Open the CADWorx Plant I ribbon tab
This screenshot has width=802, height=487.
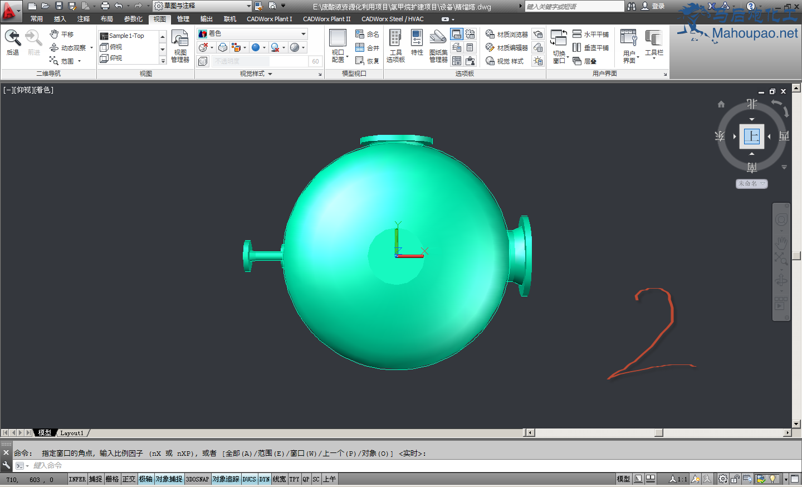pos(270,19)
